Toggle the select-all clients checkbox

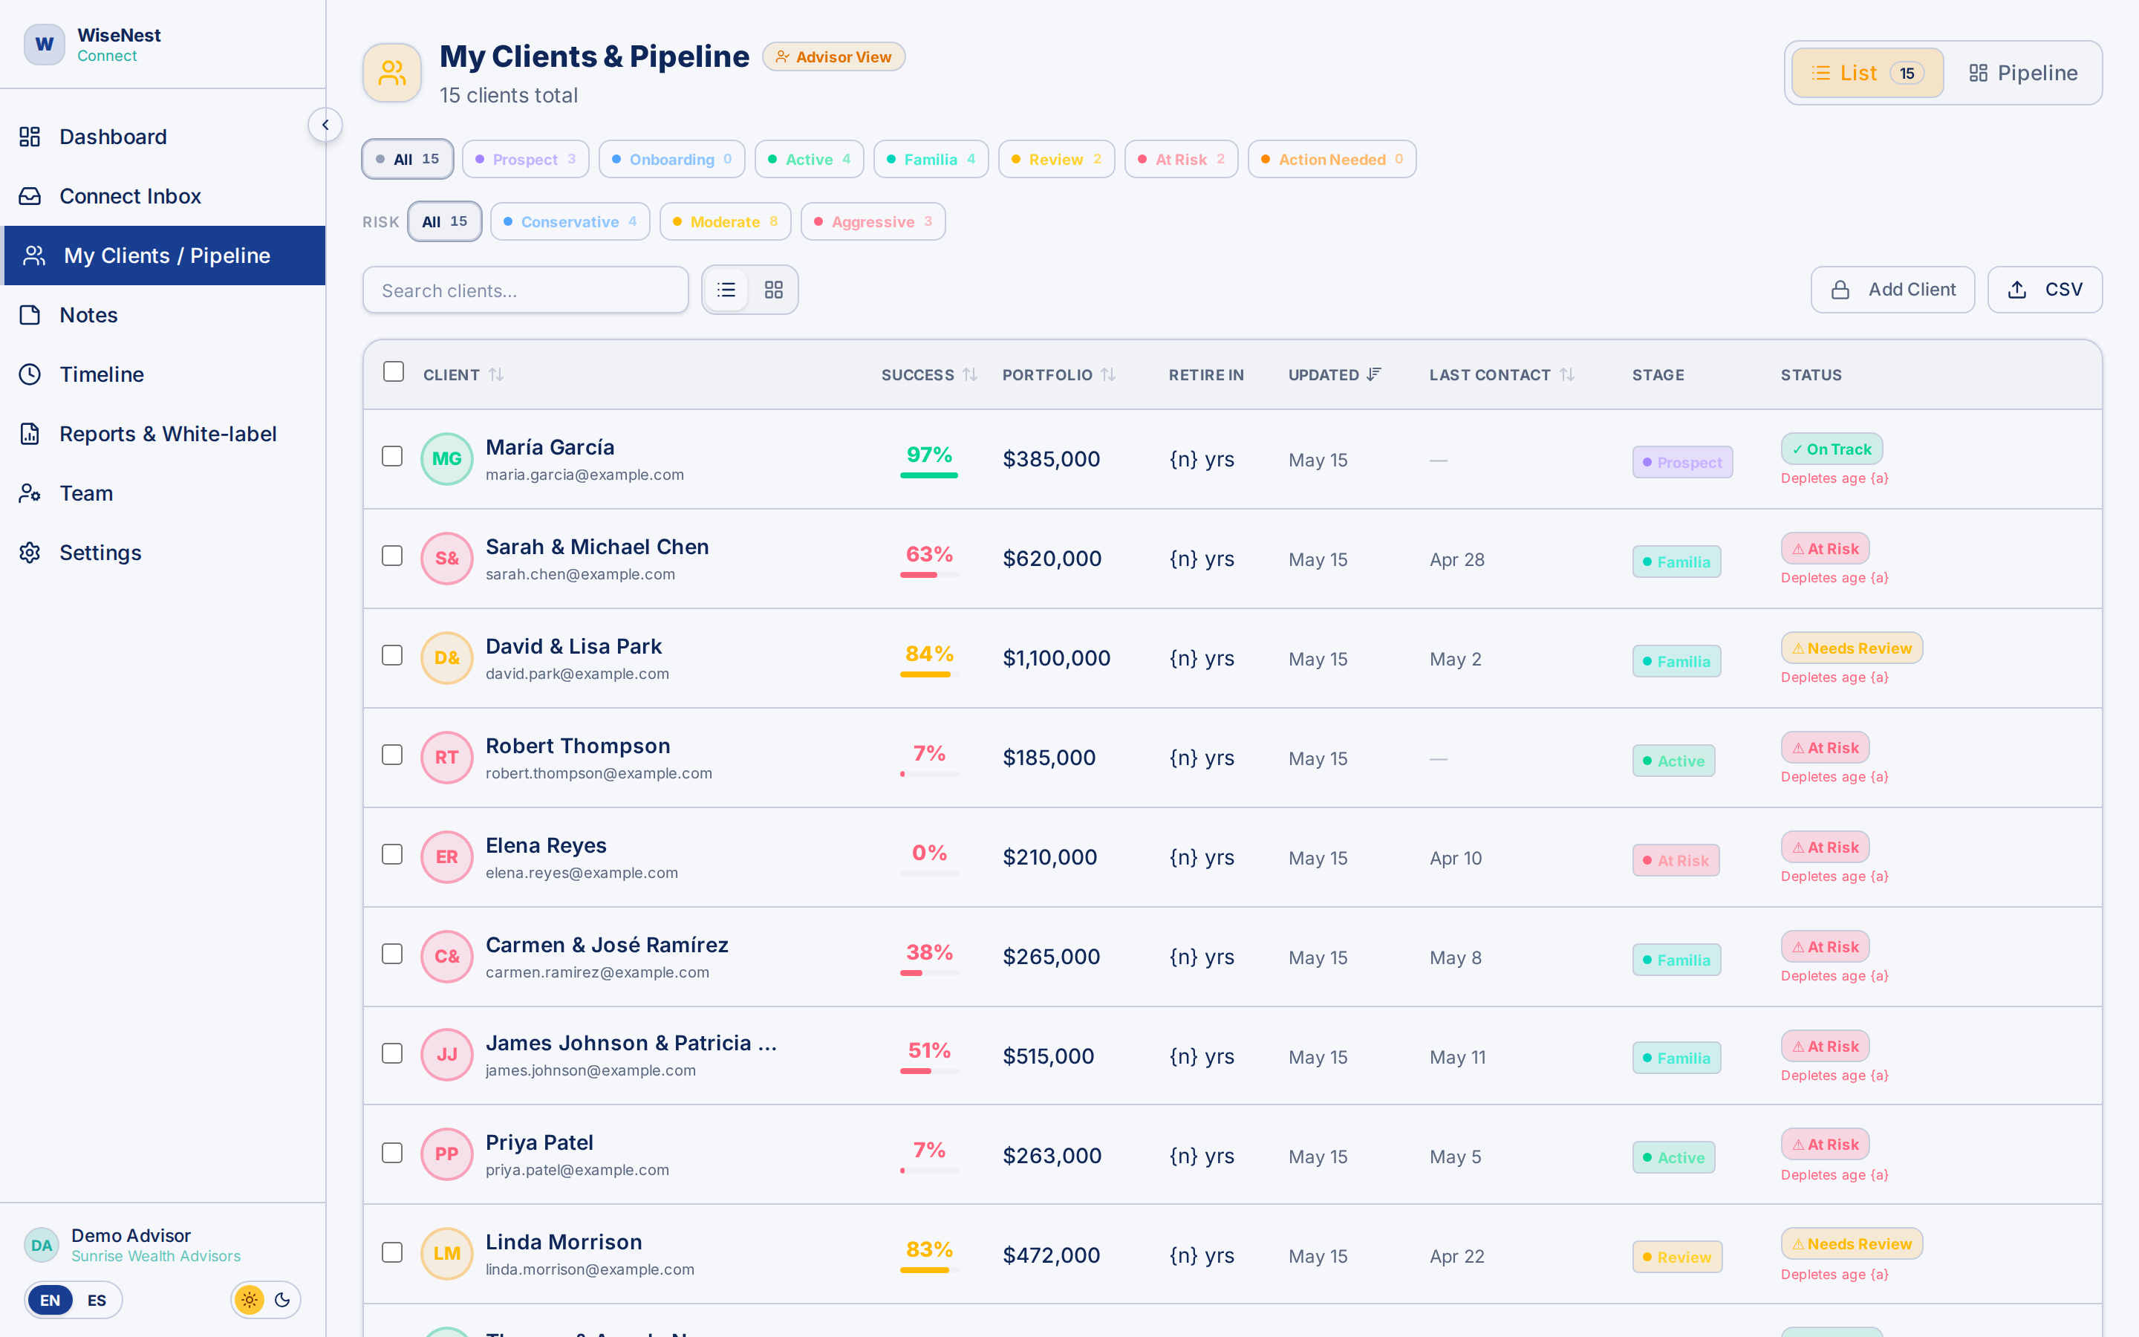tap(394, 371)
